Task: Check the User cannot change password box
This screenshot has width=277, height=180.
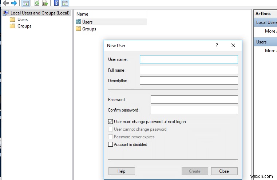Action: pos(110,129)
